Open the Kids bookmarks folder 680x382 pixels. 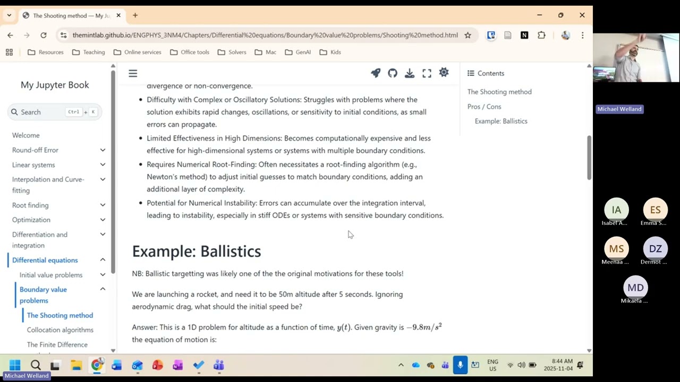pos(330,52)
